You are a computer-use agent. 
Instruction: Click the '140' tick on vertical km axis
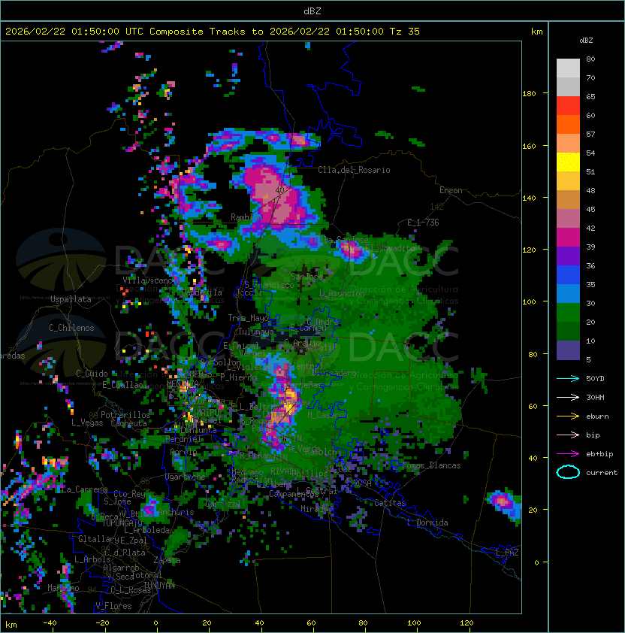[529, 198]
